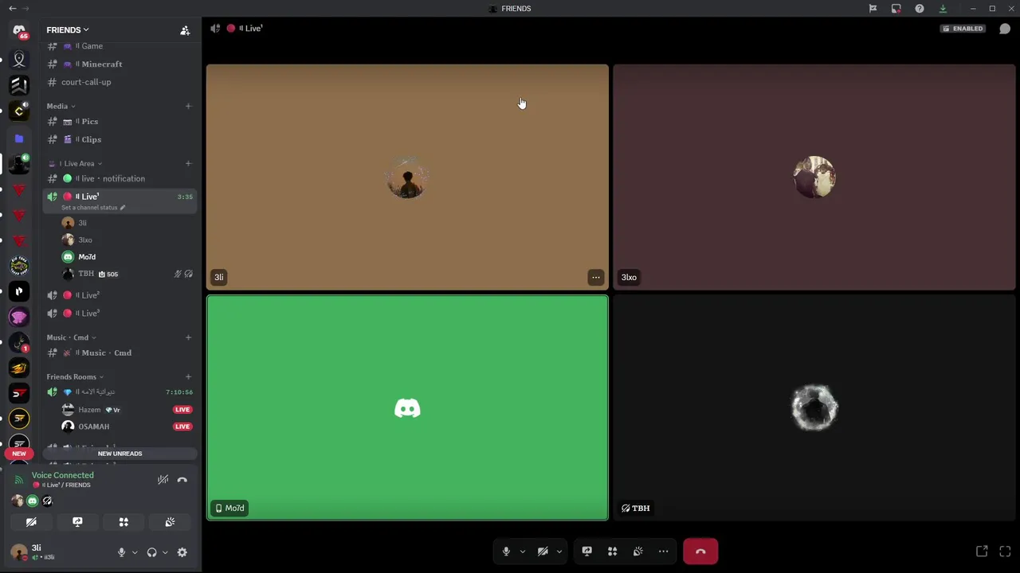The image size is (1020, 573).
Task: Collapse the Music · Cmd category
Action: [x=71, y=337]
